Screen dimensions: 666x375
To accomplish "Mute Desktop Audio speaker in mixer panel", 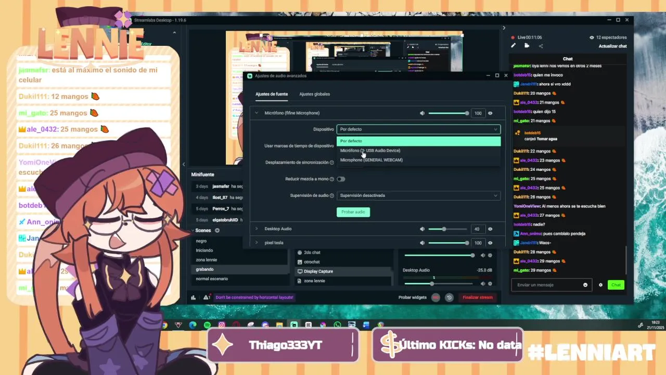I will pyautogui.click(x=483, y=284).
